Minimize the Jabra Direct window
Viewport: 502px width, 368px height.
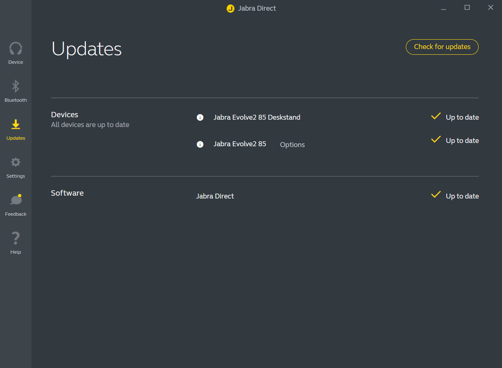point(443,7)
